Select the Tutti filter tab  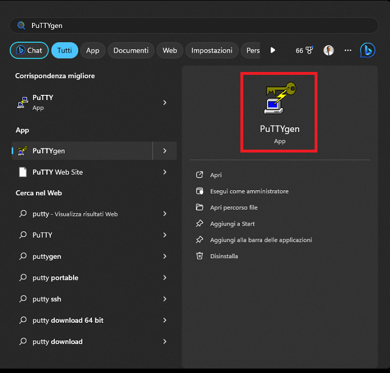coord(65,50)
